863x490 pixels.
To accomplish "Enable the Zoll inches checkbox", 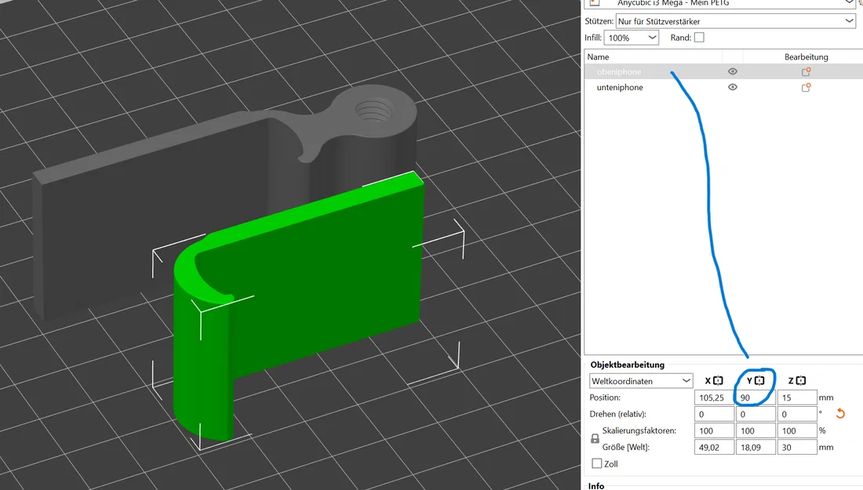I will click(x=596, y=463).
